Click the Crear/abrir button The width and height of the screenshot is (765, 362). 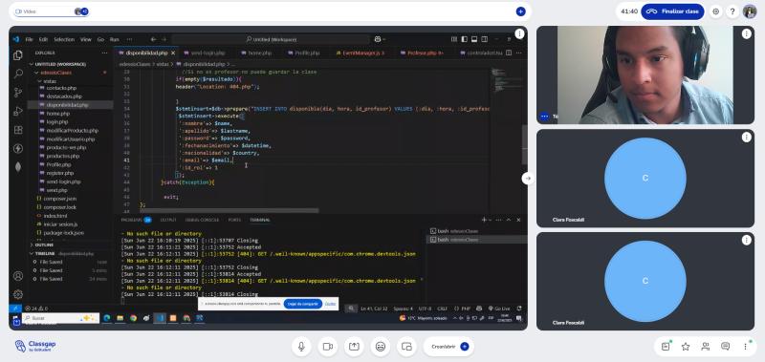448,347
